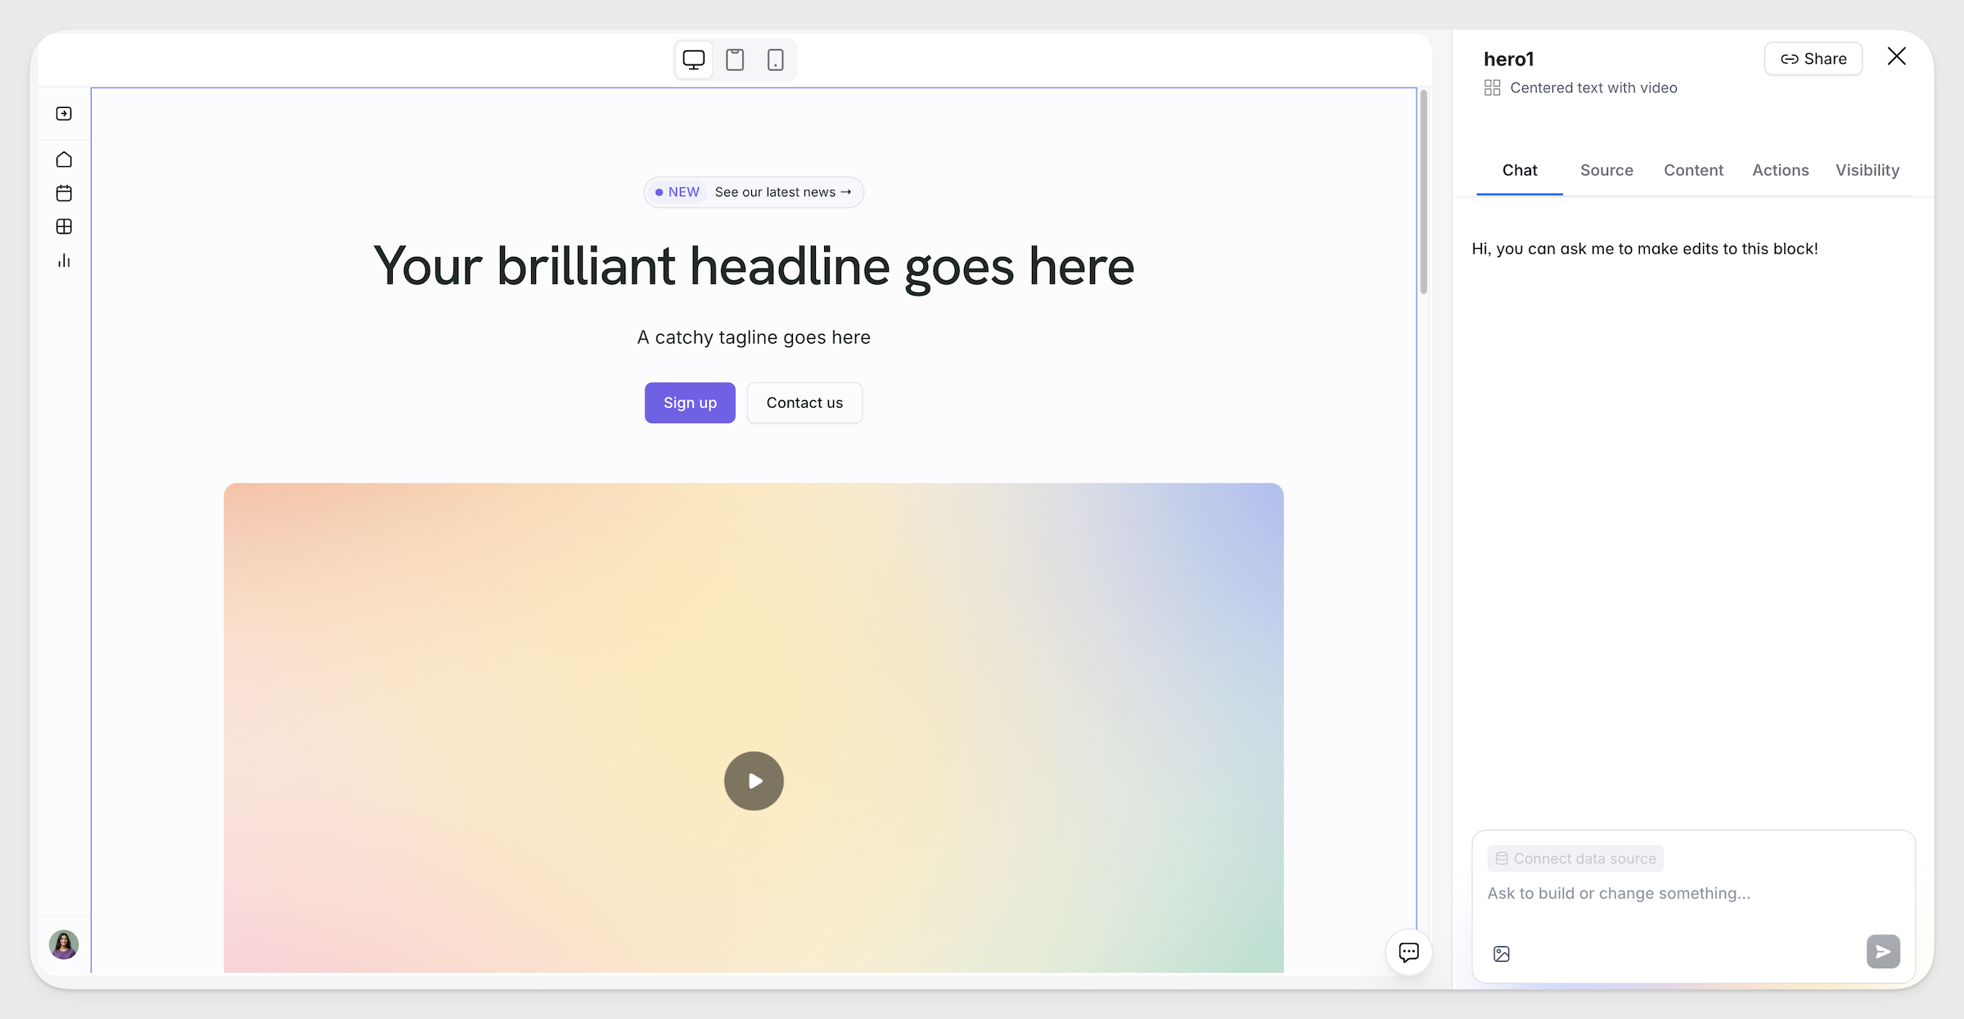The width and height of the screenshot is (1964, 1019).
Task: Open the Visibility tab
Action: (x=1867, y=170)
